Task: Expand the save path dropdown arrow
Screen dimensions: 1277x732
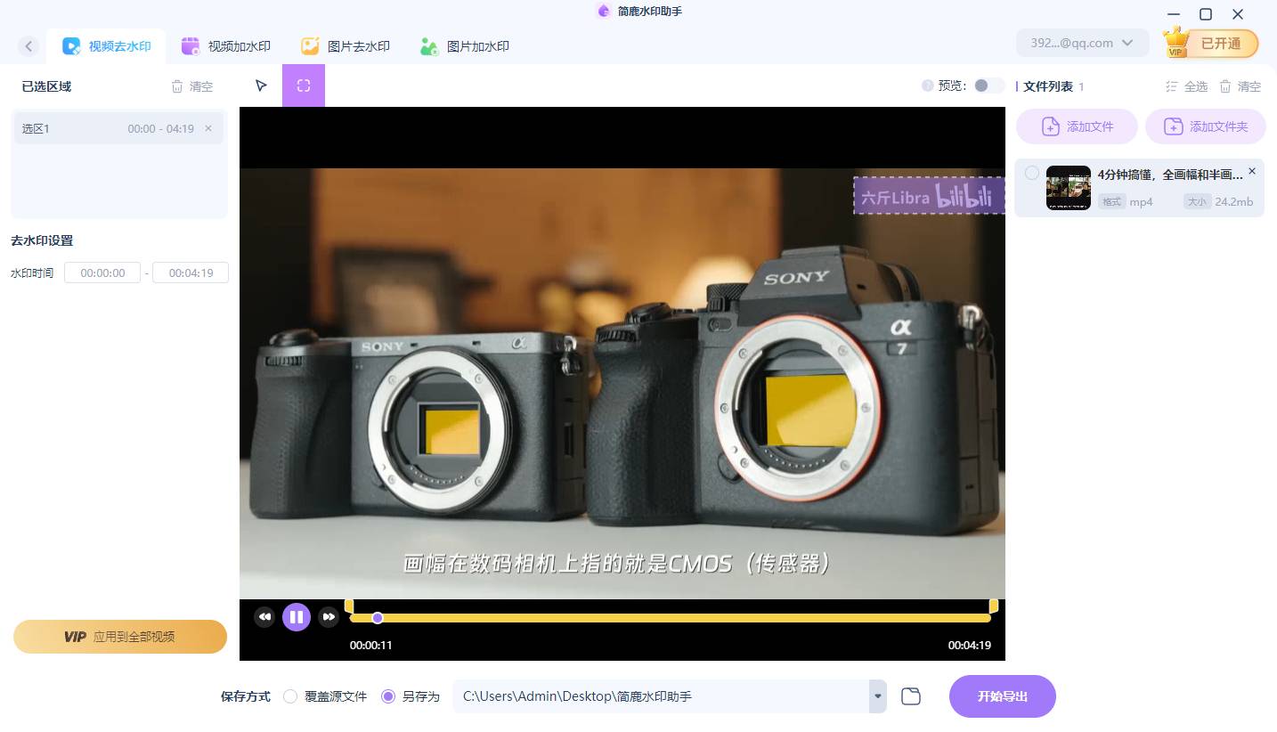Action: (878, 696)
